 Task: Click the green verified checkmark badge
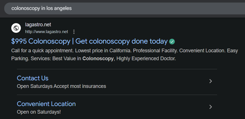(x=172, y=42)
